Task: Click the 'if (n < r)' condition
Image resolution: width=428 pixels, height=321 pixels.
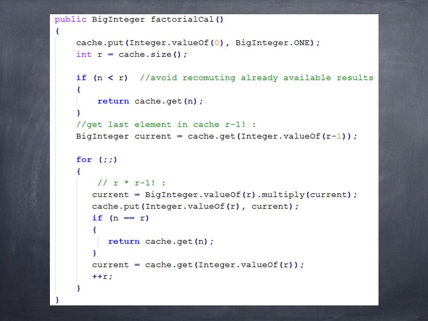Action: click(x=102, y=78)
